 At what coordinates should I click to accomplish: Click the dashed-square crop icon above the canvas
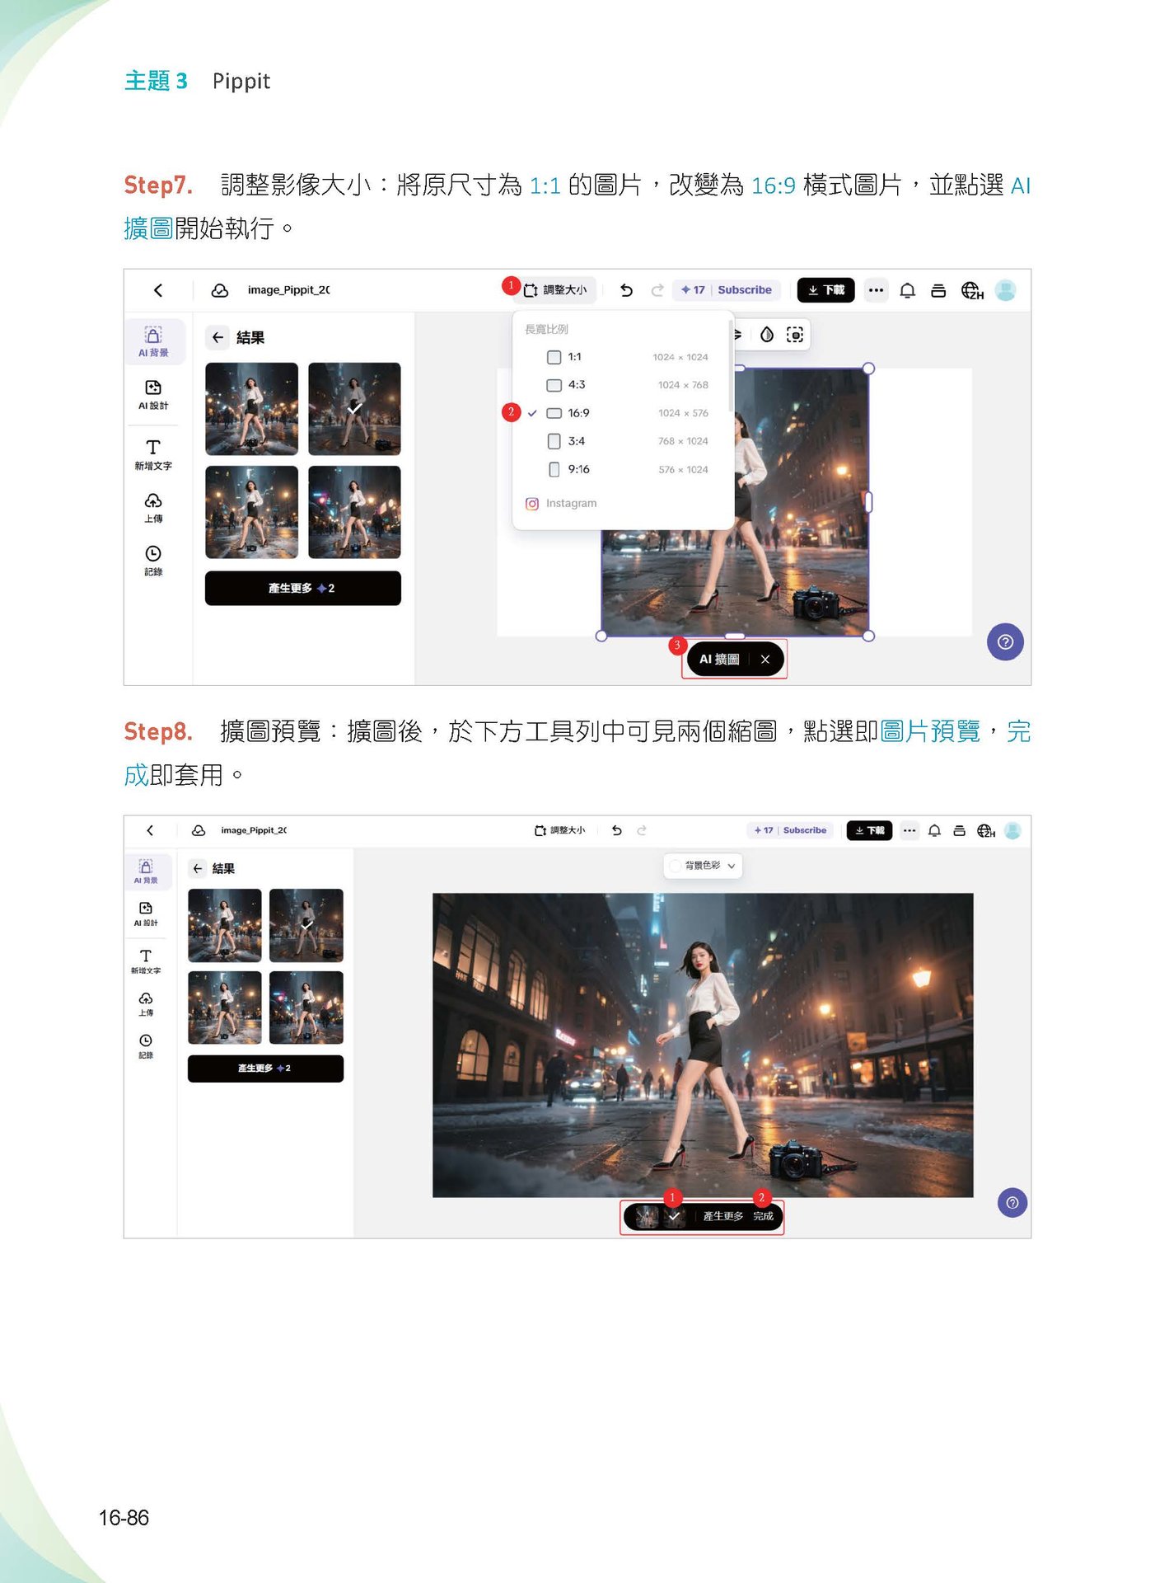click(x=795, y=334)
